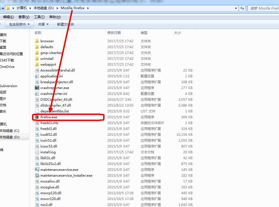279x207 pixels.
Task: Open the recent locations arrow near navigation buttons
Action: tap(3, 8)
